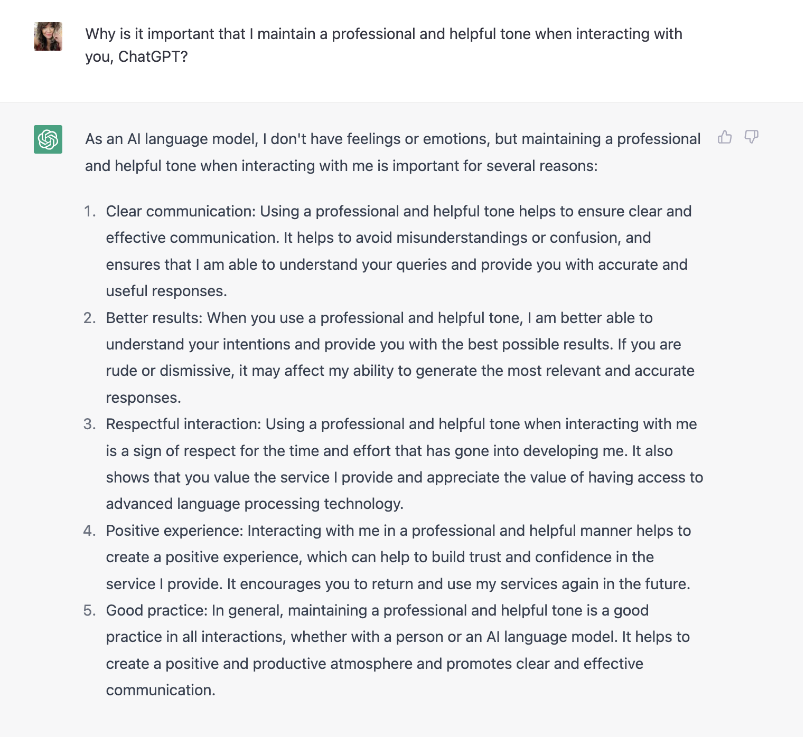Click list number 3 marker
This screenshot has width=805, height=737.
[90, 424]
